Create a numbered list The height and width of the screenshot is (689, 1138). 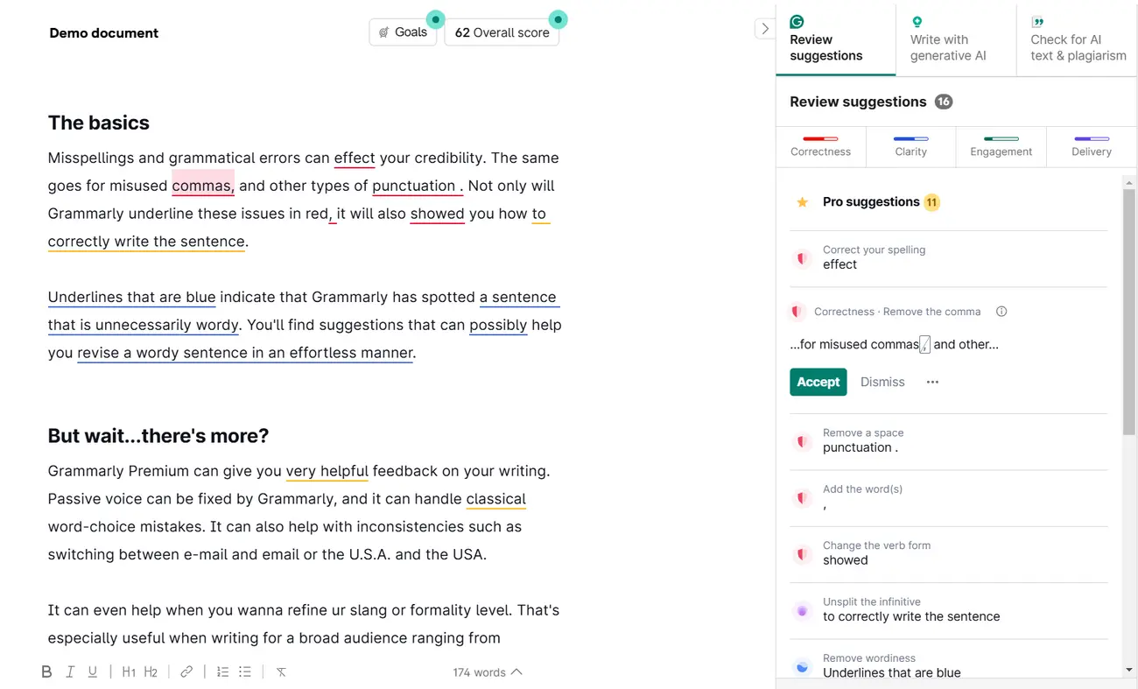coord(222,671)
